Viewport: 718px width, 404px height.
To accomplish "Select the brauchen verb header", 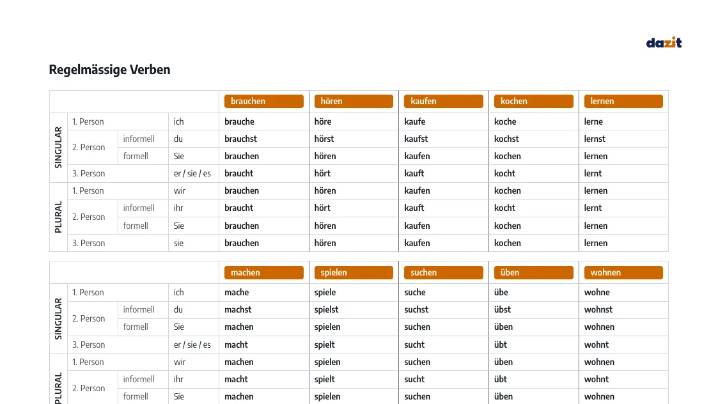I will click(264, 101).
